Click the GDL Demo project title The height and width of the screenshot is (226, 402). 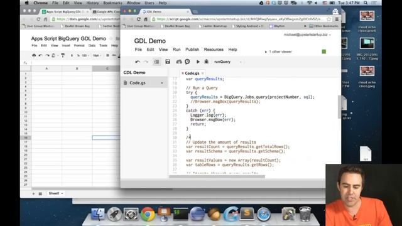[149, 41]
